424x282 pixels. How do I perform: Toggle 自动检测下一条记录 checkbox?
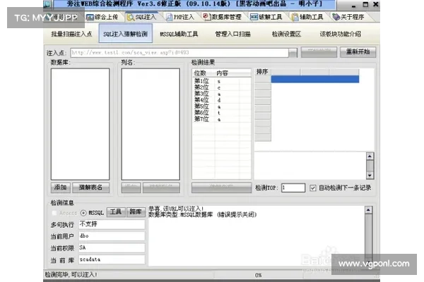313,188
